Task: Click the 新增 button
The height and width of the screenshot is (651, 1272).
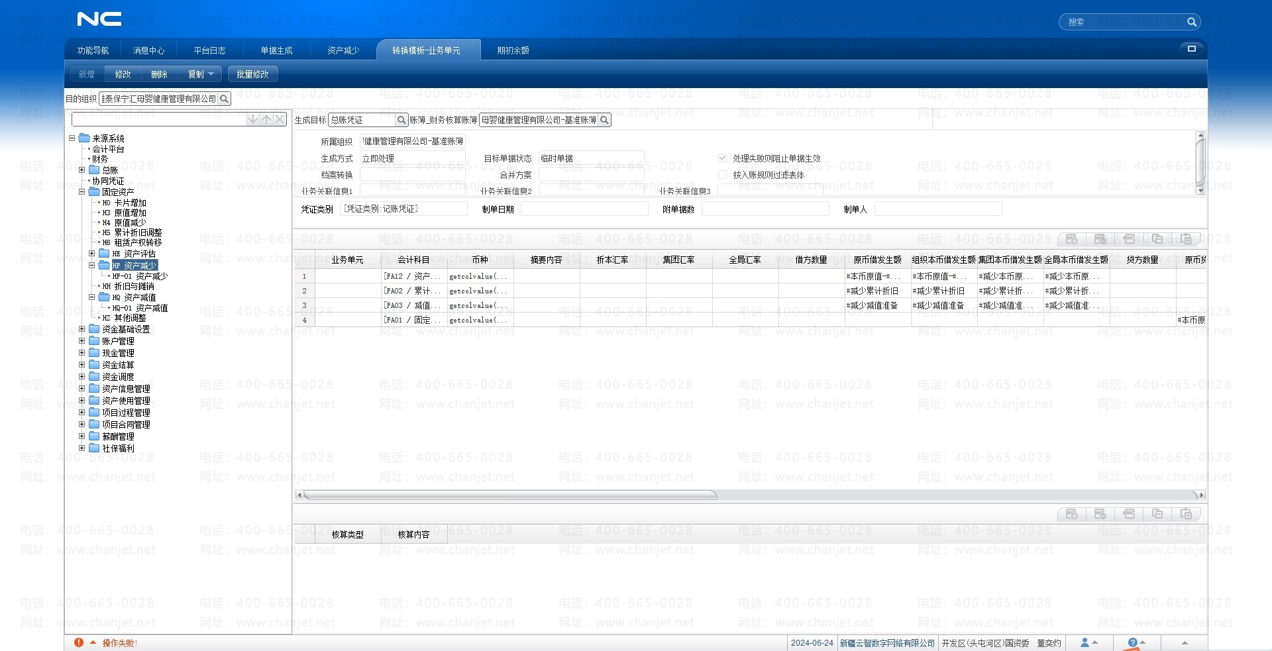Action: (87, 74)
